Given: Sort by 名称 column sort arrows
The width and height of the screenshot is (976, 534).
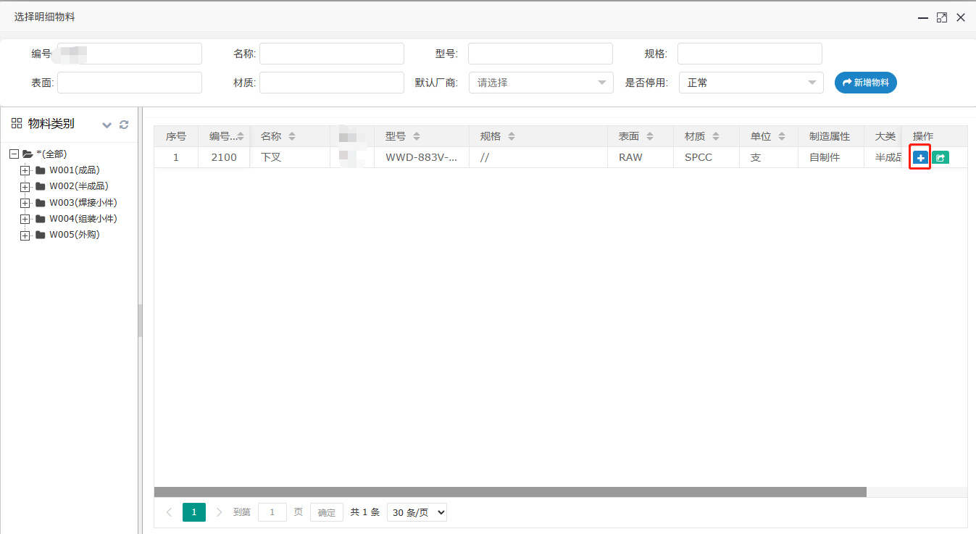Looking at the screenshot, I should coord(292,136).
